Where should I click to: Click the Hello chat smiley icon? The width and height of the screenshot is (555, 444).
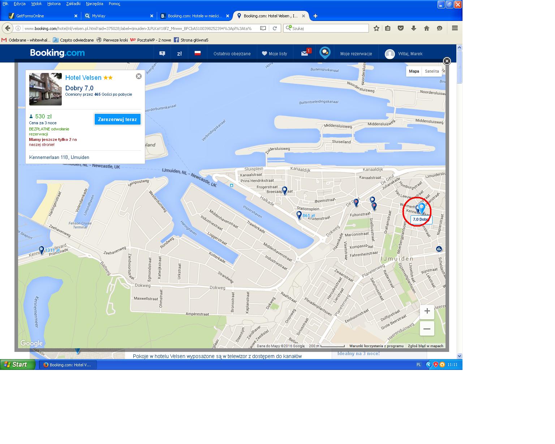click(440, 28)
